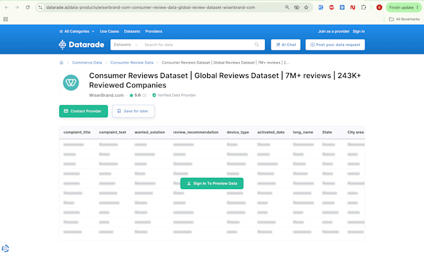Click the device_type column header

[x=238, y=132]
